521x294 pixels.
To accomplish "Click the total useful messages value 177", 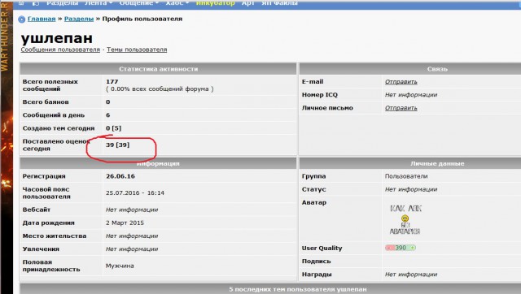I will [x=112, y=81].
